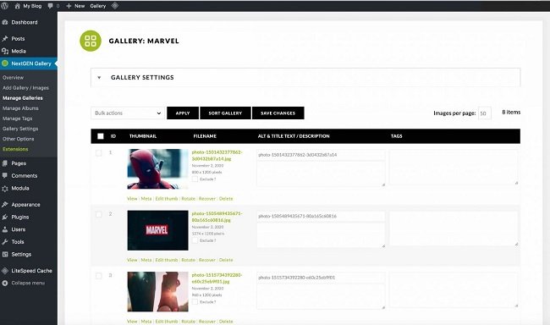550x325 pixels.
Task: Open Other Options submenu item
Action: [19, 139]
